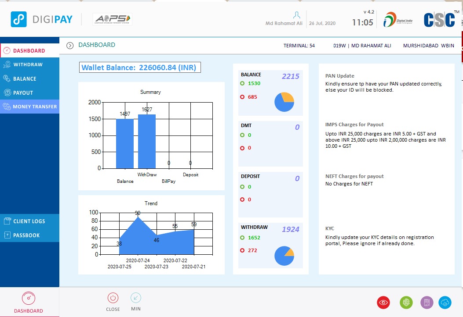Click the Close power button
Screen dimensions: 463x317
tap(113, 298)
